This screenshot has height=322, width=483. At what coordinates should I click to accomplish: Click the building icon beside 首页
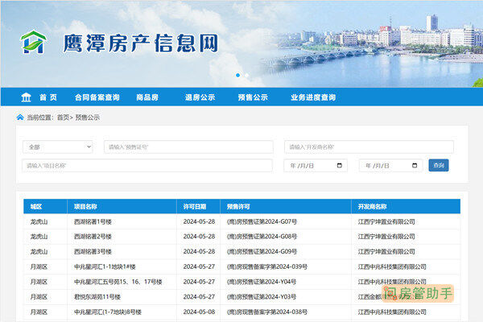tap(27, 97)
